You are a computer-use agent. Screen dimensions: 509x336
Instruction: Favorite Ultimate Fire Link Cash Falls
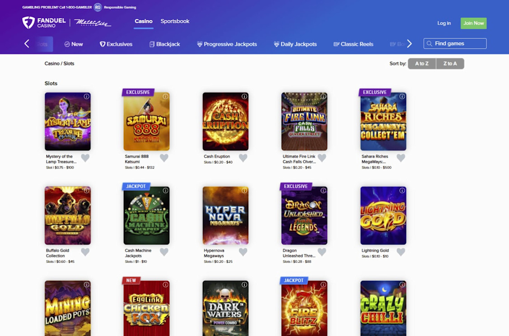point(322,158)
